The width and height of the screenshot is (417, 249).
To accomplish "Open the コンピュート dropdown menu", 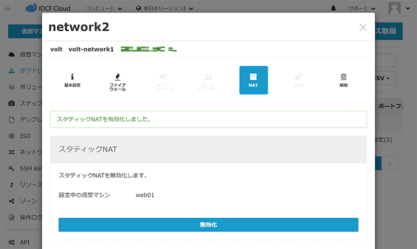I will coord(104,8).
